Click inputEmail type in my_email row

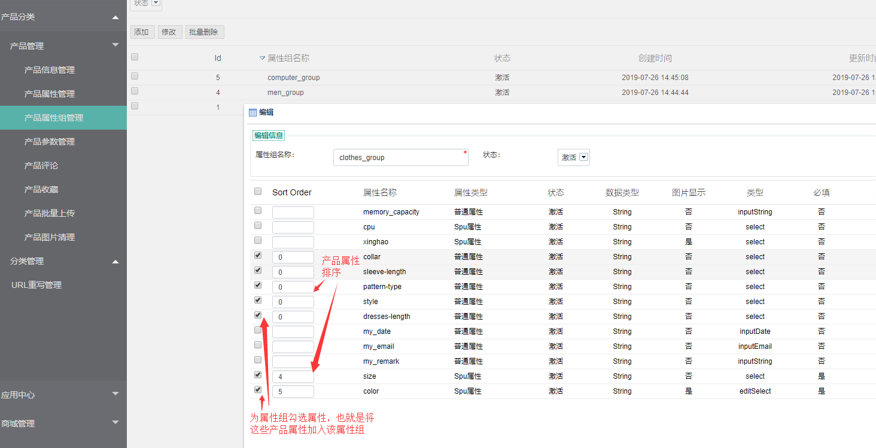click(x=755, y=346)
